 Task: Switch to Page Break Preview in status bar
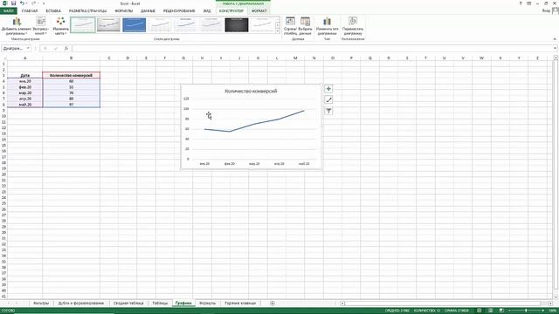click(x=501, y=311)
